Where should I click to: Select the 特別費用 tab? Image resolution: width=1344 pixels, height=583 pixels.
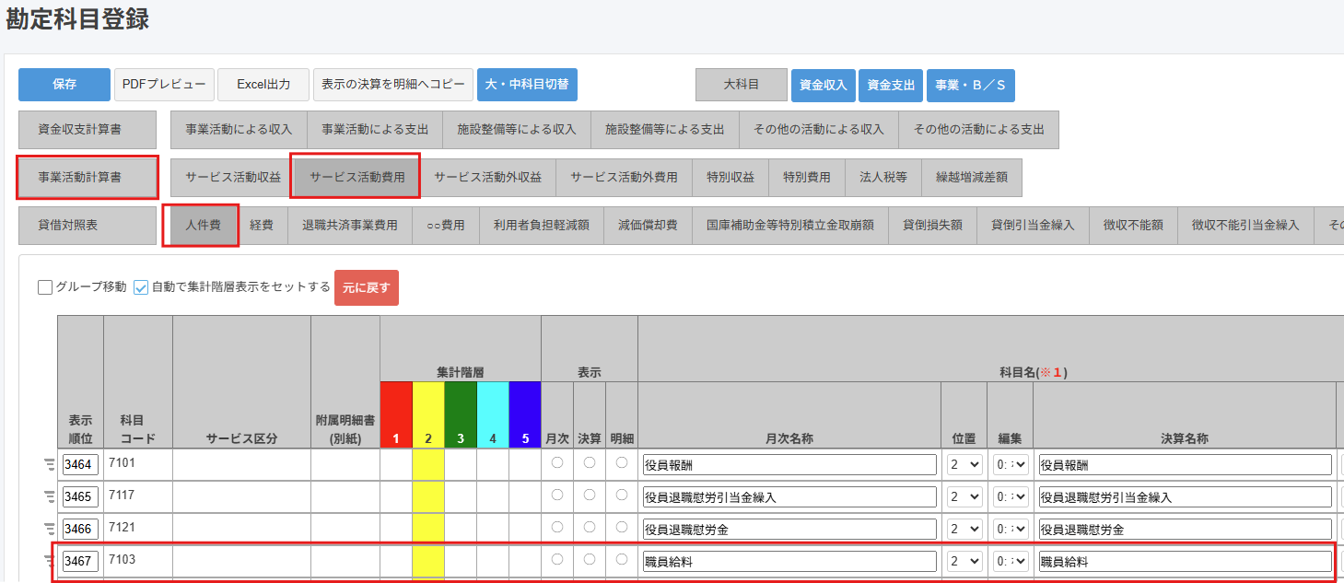[x=807, y=178]
